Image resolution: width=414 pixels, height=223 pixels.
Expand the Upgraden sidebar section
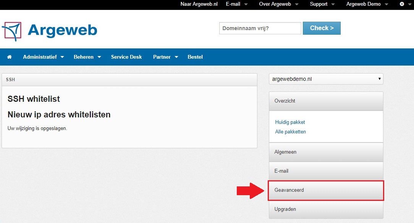[x=326, y=209]
